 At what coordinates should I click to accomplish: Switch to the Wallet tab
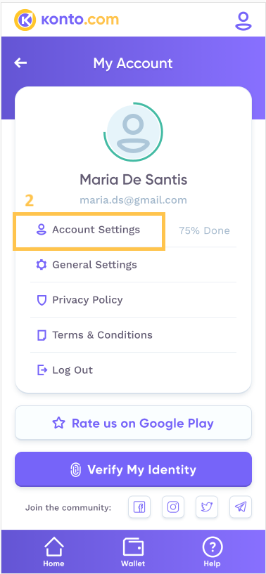[x=133, y=552]
